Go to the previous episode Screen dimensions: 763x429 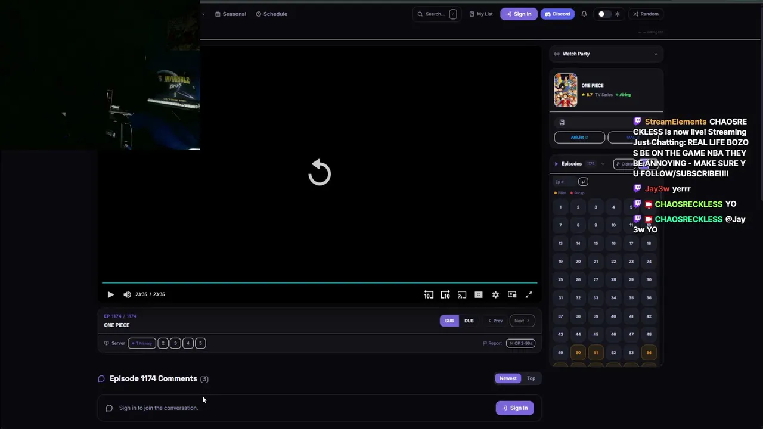(495, 321)
